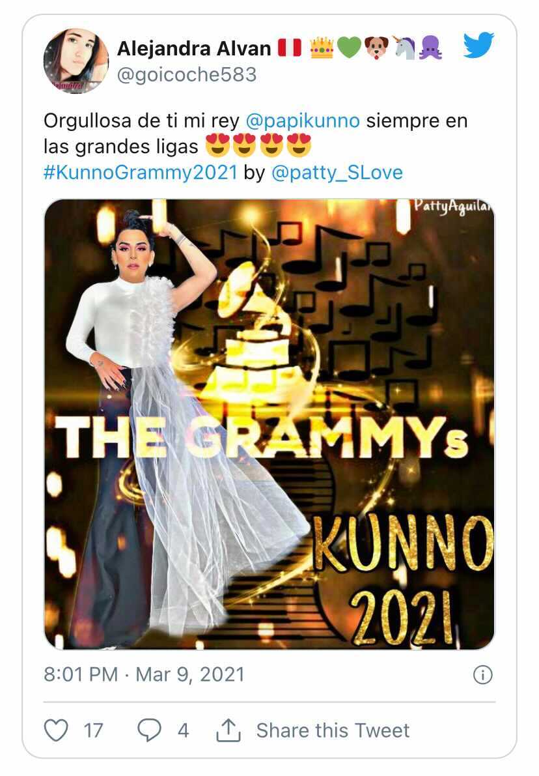Click the 17 likes count
This screenshot has width=539, height=776.
pyautogui.click(x=93, y=730)
